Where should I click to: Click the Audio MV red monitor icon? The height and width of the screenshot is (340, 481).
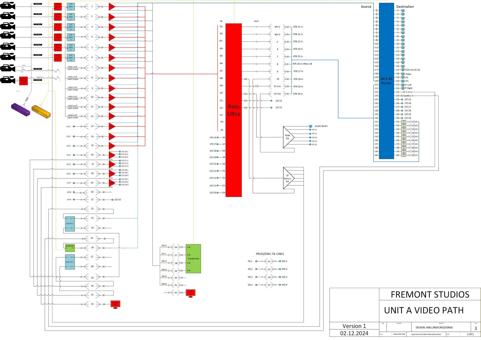(115, 304)
